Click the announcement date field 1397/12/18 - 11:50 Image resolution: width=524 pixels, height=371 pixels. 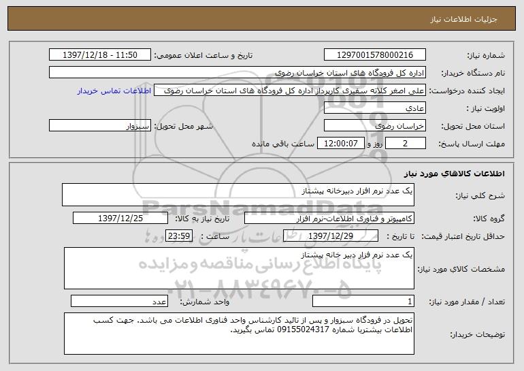click(x=99, y=55)
